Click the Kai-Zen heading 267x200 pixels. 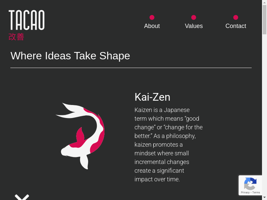click(x=153, y=97)
